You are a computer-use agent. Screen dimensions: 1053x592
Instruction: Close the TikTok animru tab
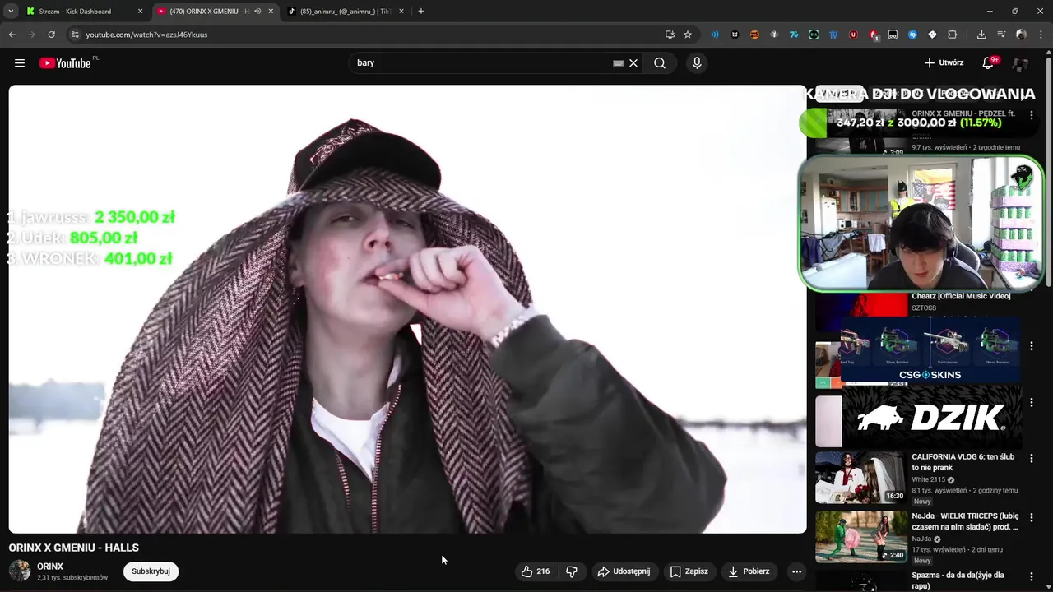point(401,12)
